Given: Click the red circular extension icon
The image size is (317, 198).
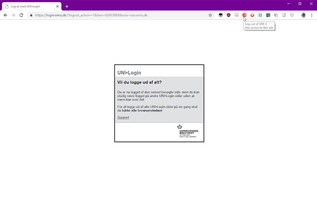Looking at the screenshot, I should tap(252, 15).
